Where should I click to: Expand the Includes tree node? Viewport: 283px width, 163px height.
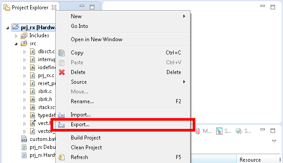[x=16, y=36]
